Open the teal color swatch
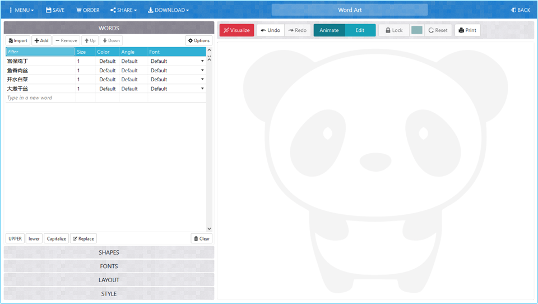Screen dimensions: 538x304 pos(417,30)
